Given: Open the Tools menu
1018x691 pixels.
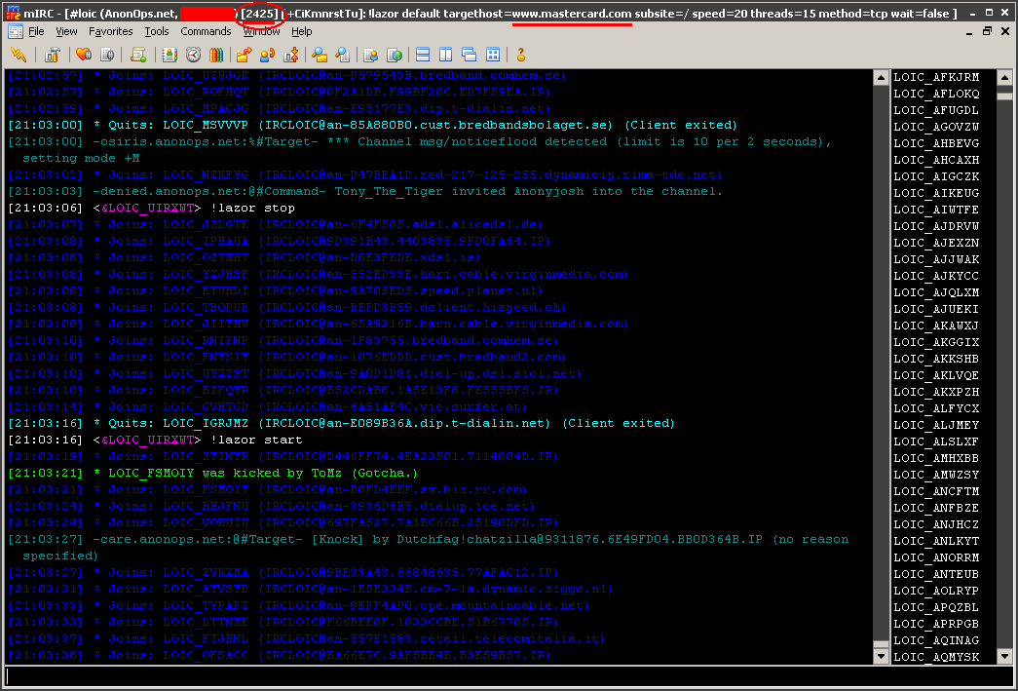Looking at the screenshot, I should [157, 31].
